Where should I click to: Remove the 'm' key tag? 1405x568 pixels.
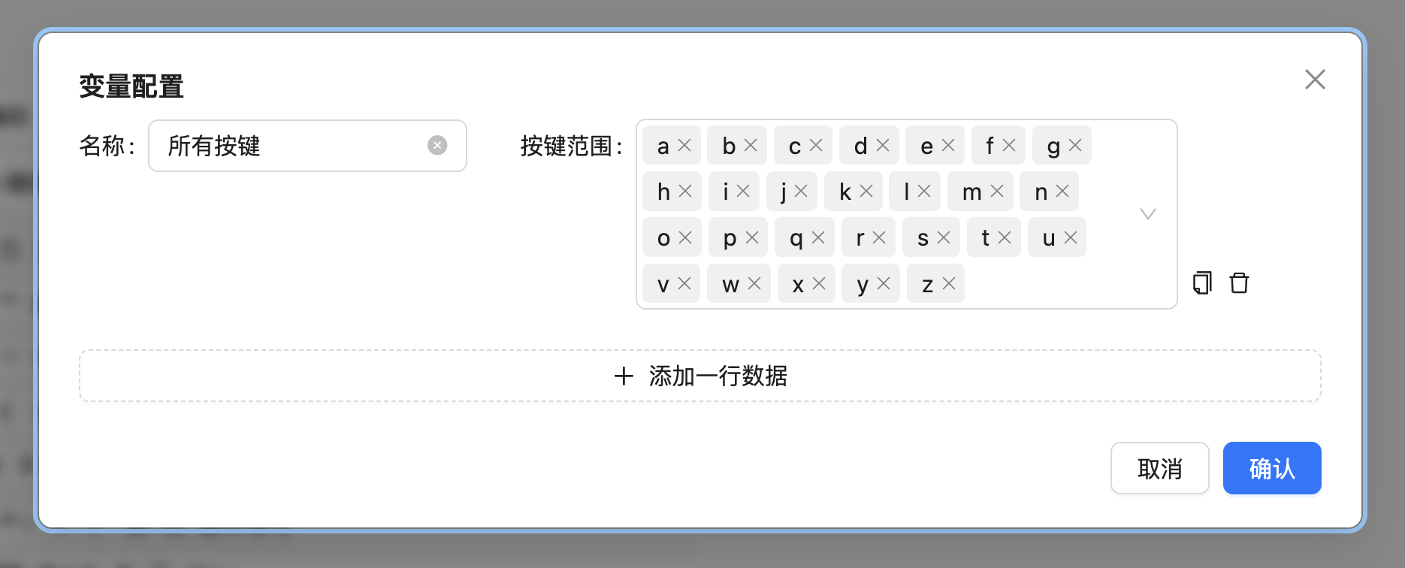click(997, 192)
